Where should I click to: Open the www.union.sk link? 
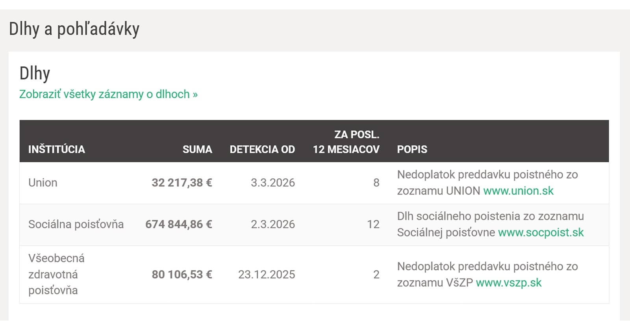(x=518, y=191)
